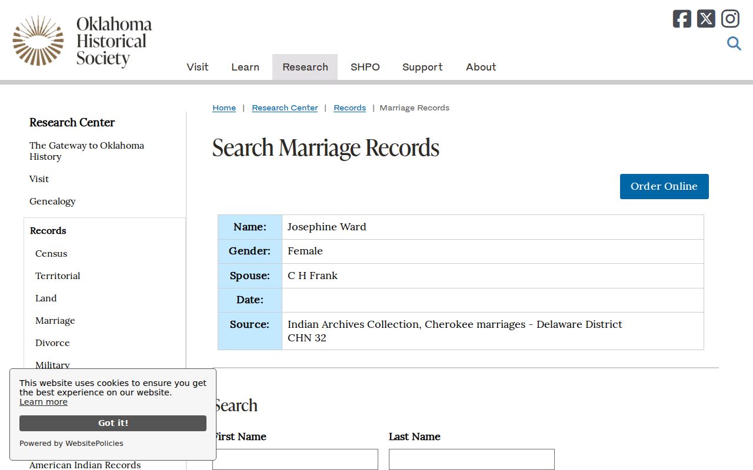Open Census records in sidebar
The width and height of the screenshot is (753, 470).
(x=51, y=253)
